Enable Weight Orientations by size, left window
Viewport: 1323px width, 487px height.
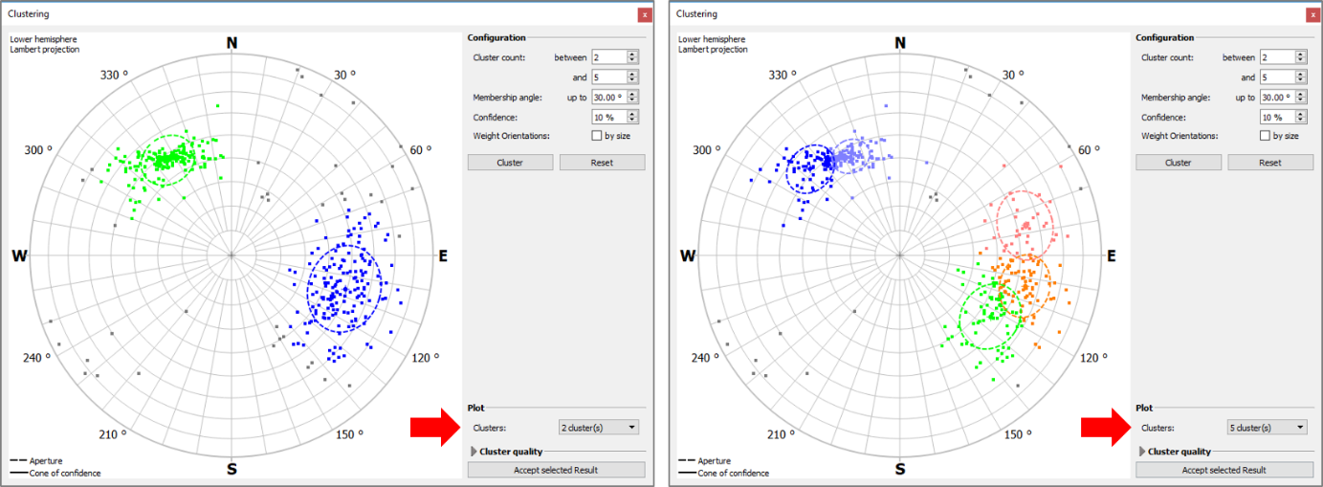pyautogui.click(x=596, y=136)
